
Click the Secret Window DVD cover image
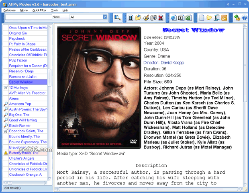[99, 88]
